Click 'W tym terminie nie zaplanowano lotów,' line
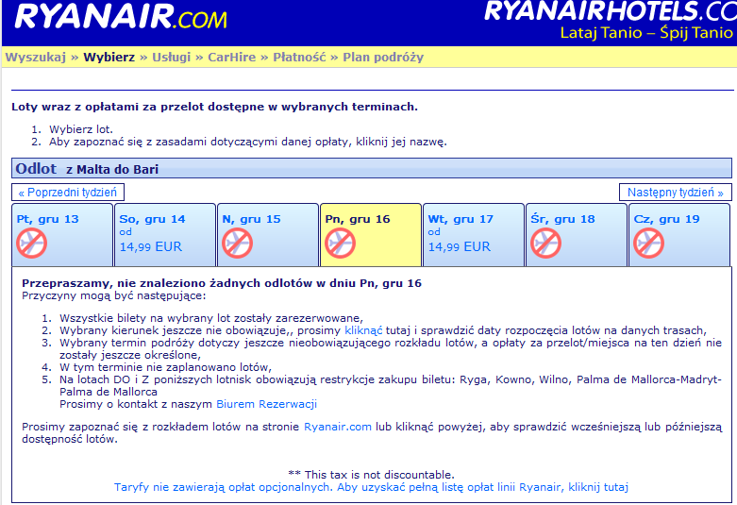 coord(165,367)
